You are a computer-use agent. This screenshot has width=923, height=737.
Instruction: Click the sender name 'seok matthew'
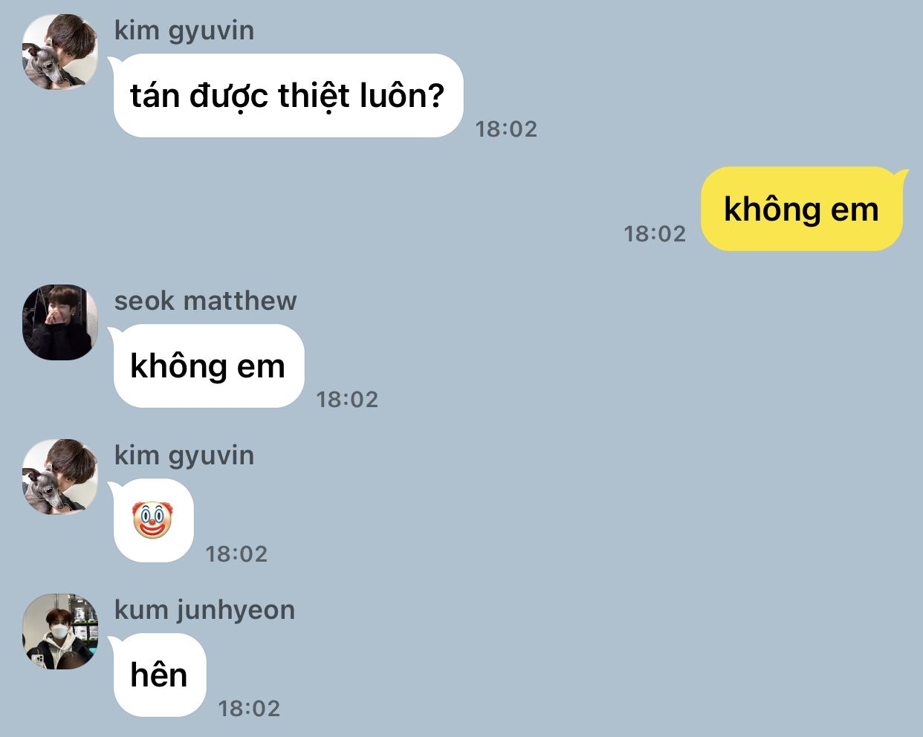(206, 301)
